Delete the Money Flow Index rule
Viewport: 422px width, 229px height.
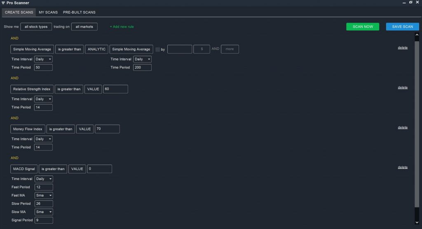click(x=402, y=127)
